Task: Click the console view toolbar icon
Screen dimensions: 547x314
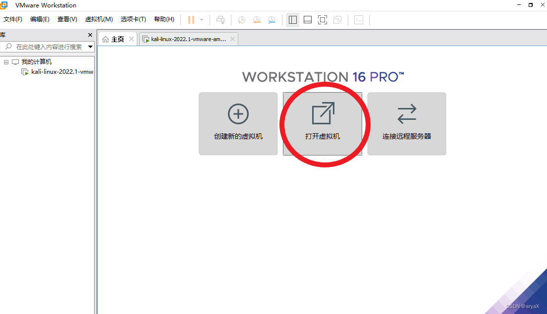Action: point(359,20)
